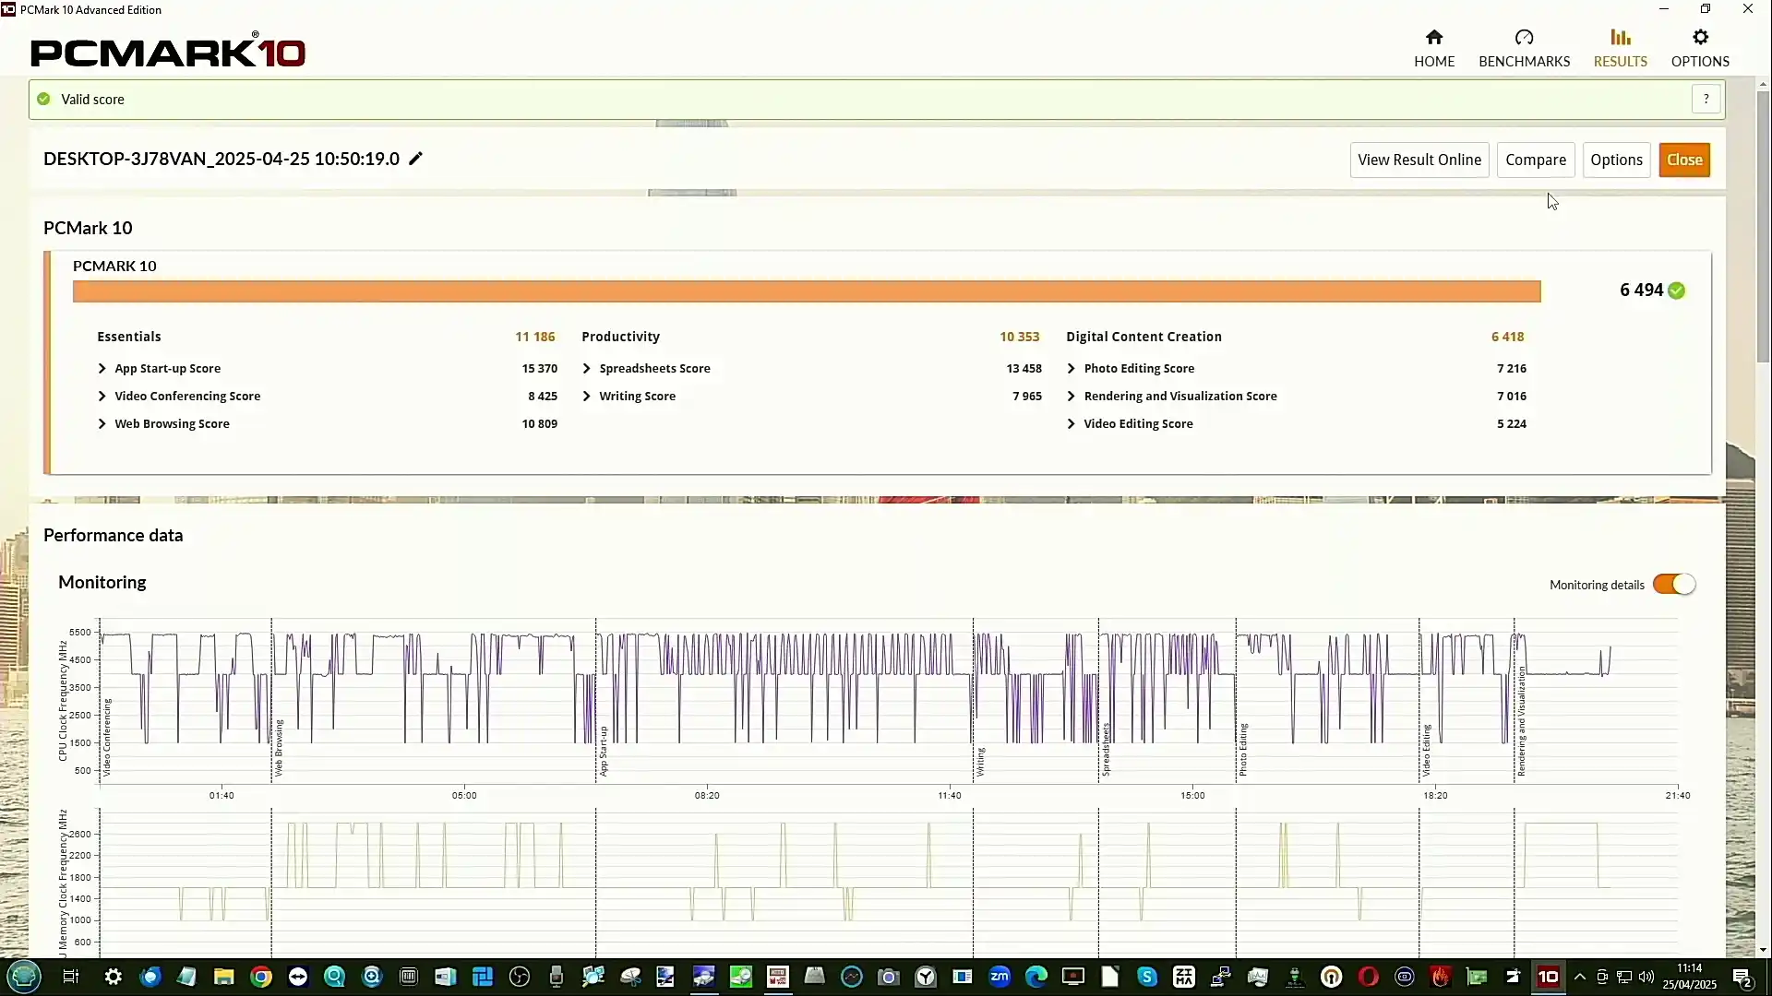Select PCMark 10 taskbar icon

pyautogui.click(x=1548, y=977)
